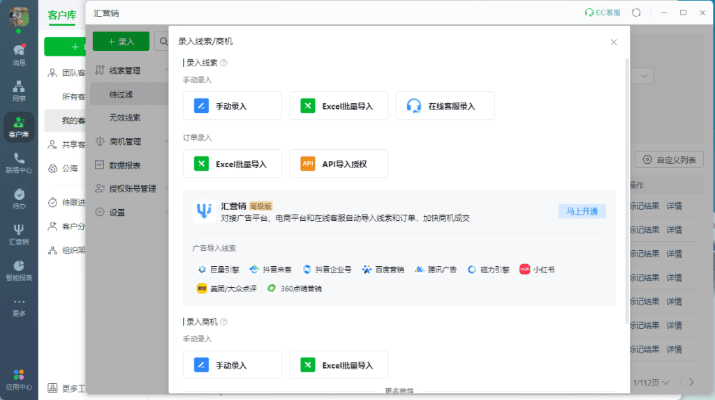Open 自定义列表 column settings
Screen dimensions: 715x400
click(668, 160)
